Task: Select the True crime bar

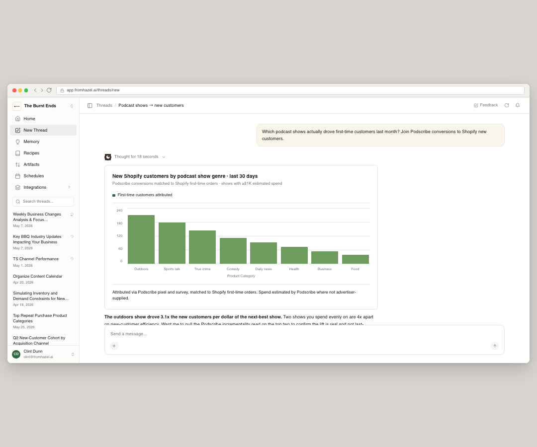Action: click(202, 247)
